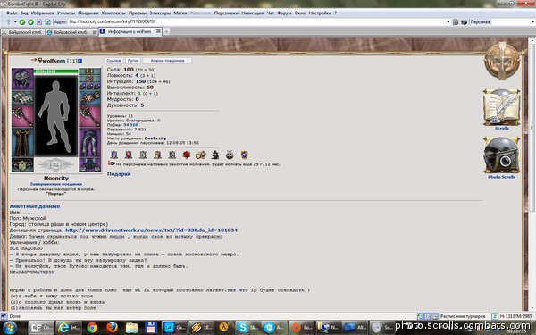Viewport: 536px width, 335px height.
Task: Open the dropdown arrow next to up button
Action: (x=15, y=21)
